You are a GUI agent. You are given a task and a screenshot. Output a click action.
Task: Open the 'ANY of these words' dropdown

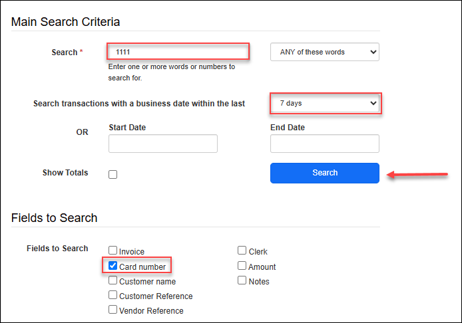click(x=324, y=52)
